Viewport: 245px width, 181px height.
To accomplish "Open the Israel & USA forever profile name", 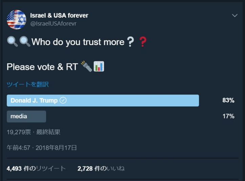I will pos(59,16).
